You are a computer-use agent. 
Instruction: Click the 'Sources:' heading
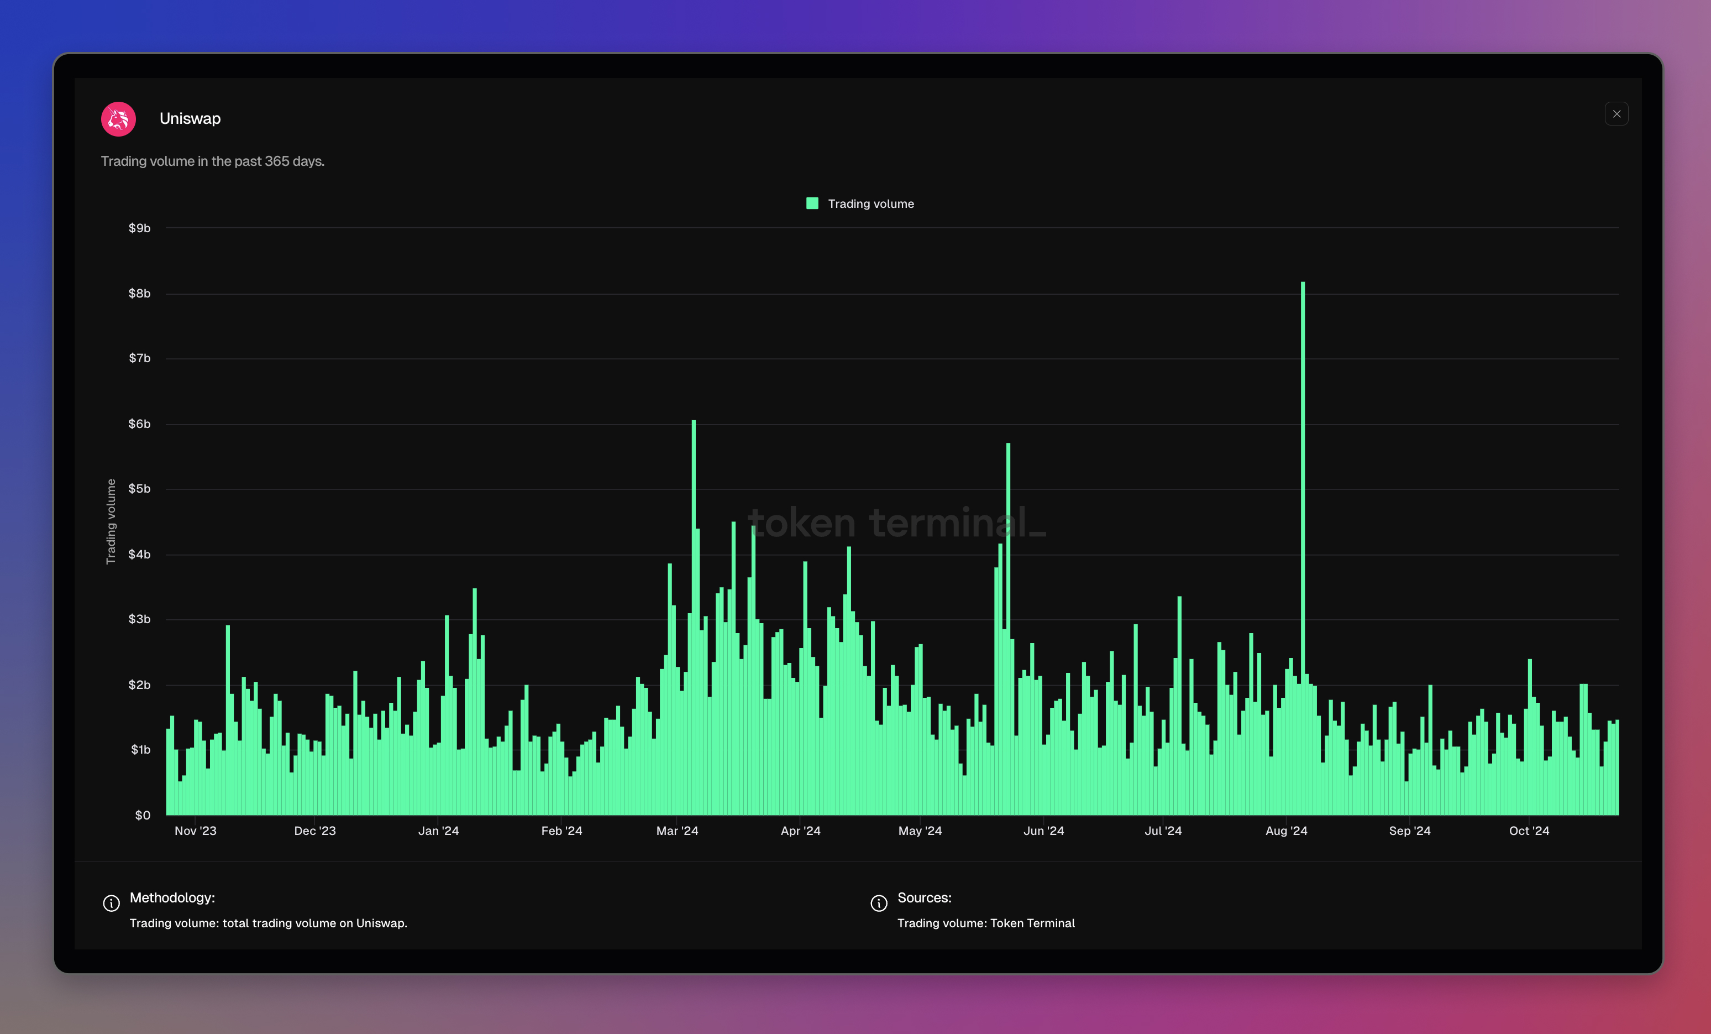[x=924, y=898]
